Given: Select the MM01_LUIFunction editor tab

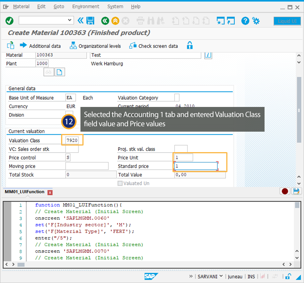Looking at the screenshot, I should point(25,192).
